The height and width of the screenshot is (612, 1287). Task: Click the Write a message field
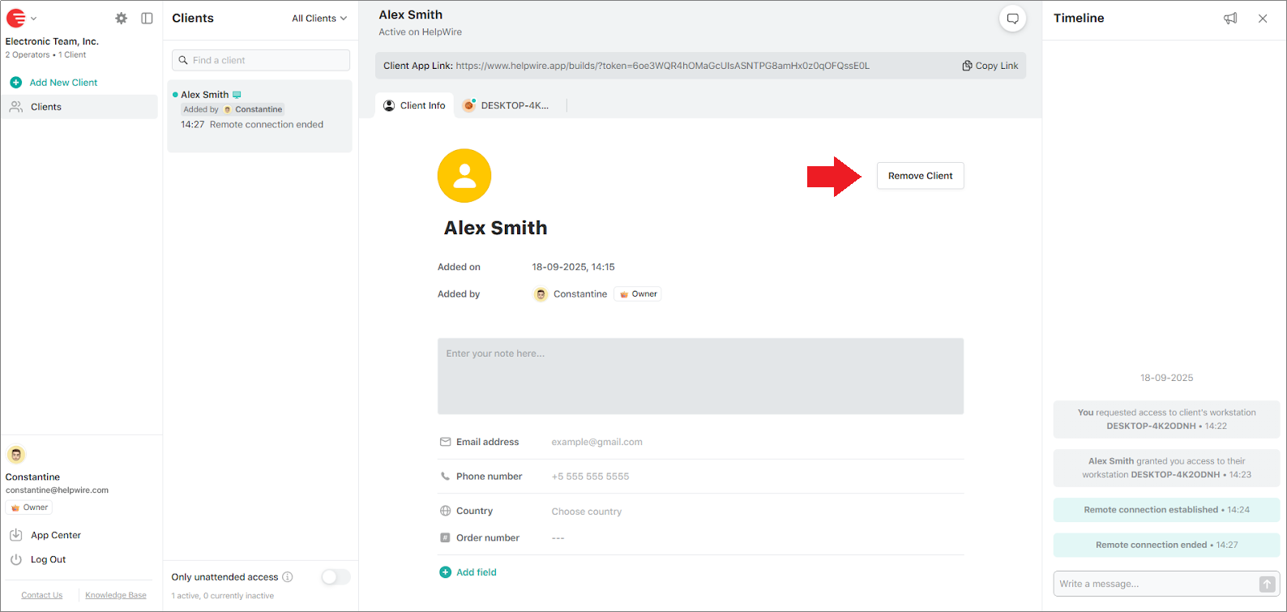1155,584
